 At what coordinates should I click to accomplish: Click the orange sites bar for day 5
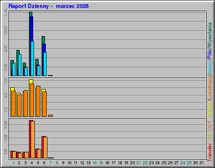(x=38, y=101)
